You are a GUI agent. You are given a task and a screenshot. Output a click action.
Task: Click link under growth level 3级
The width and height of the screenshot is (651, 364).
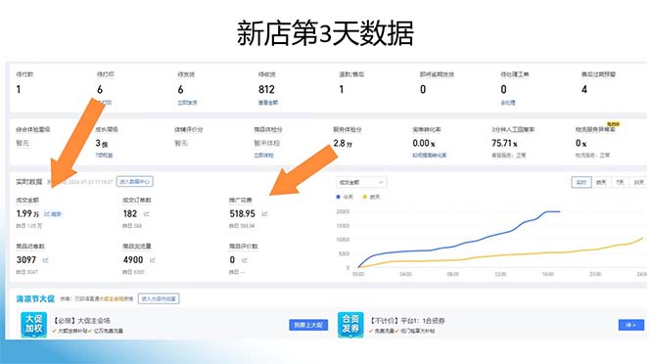[104, 156]
